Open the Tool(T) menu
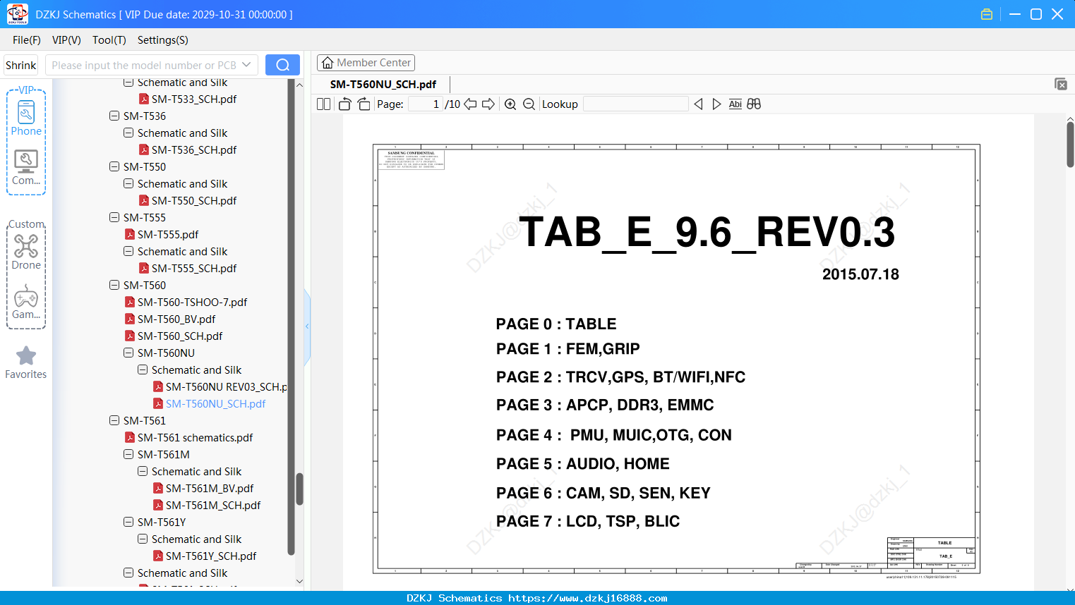 109,40
